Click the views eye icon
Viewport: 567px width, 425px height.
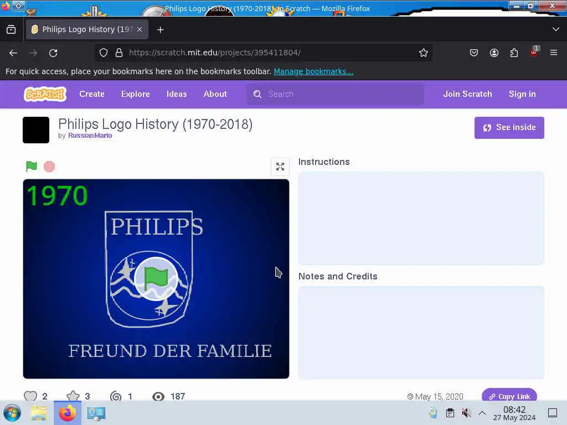pyautogui.click(x=158, y=396)
